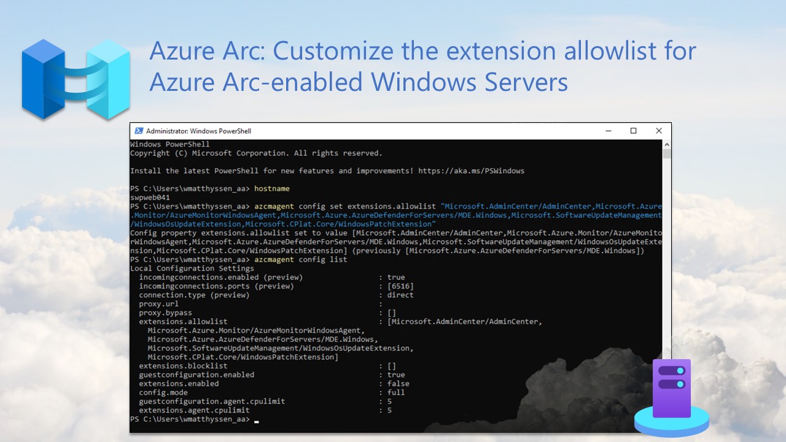Click the light-blue disc under the server icon

point(671,425)
